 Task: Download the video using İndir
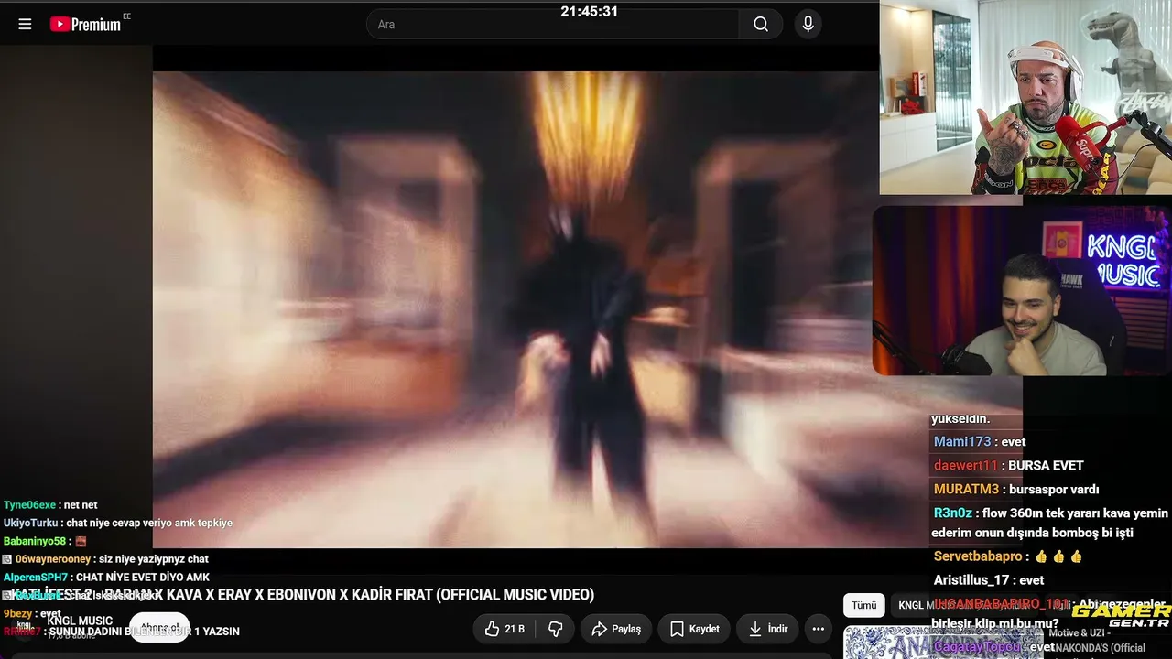[x=768, y=629]
